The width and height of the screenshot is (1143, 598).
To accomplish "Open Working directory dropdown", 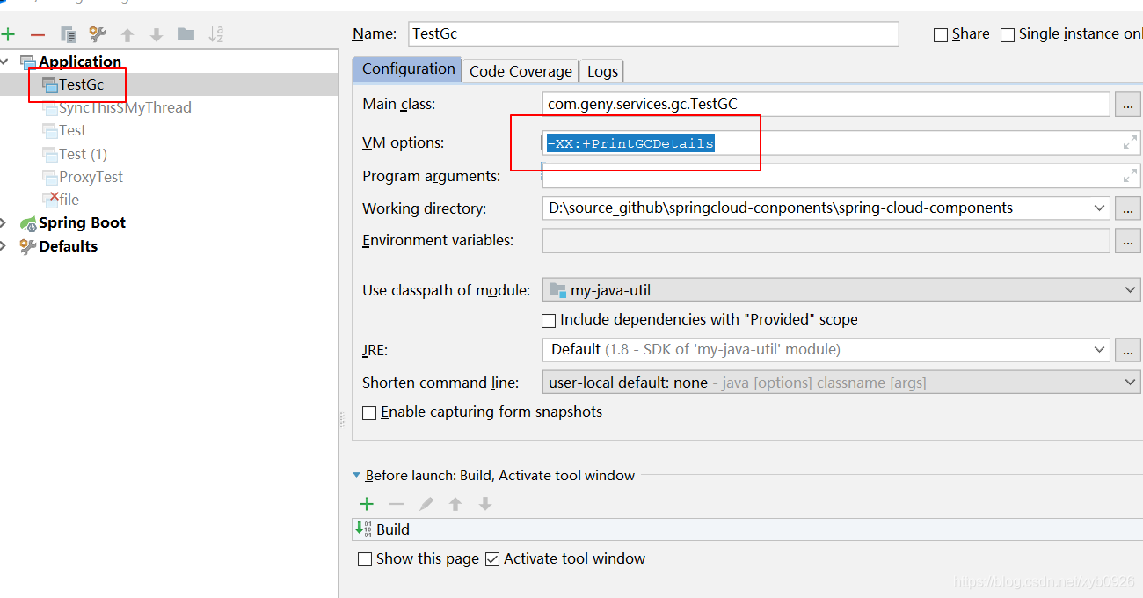I will (1099, 208).
